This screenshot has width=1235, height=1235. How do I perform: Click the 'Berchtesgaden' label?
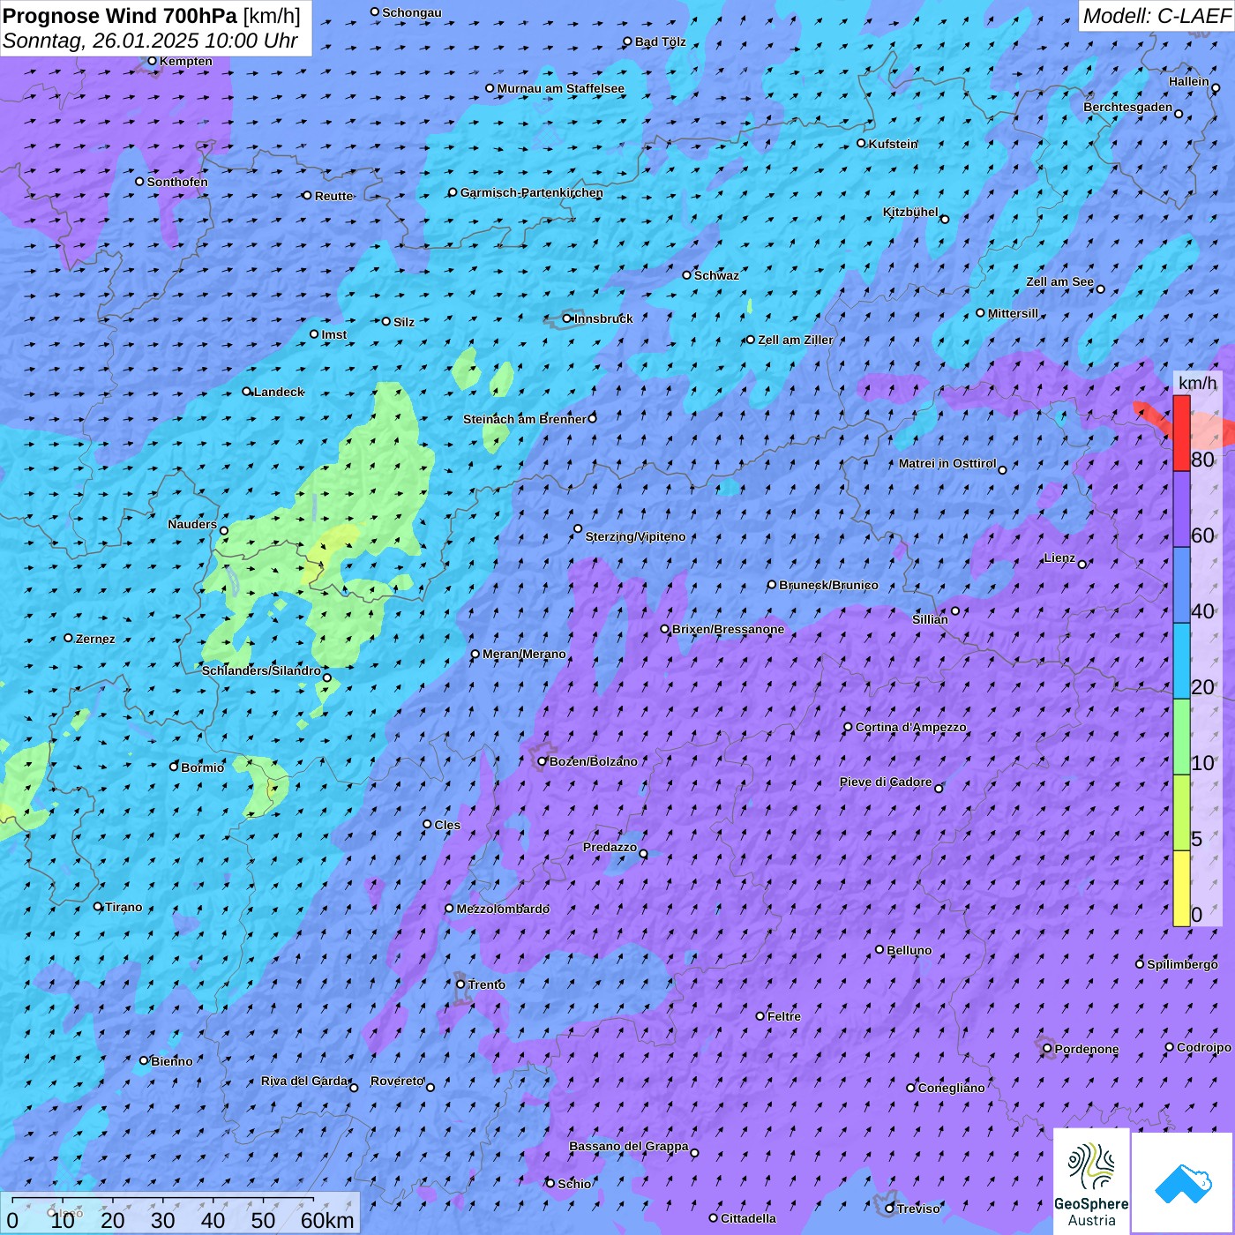pyautogui.click(x=1128, y=107)
